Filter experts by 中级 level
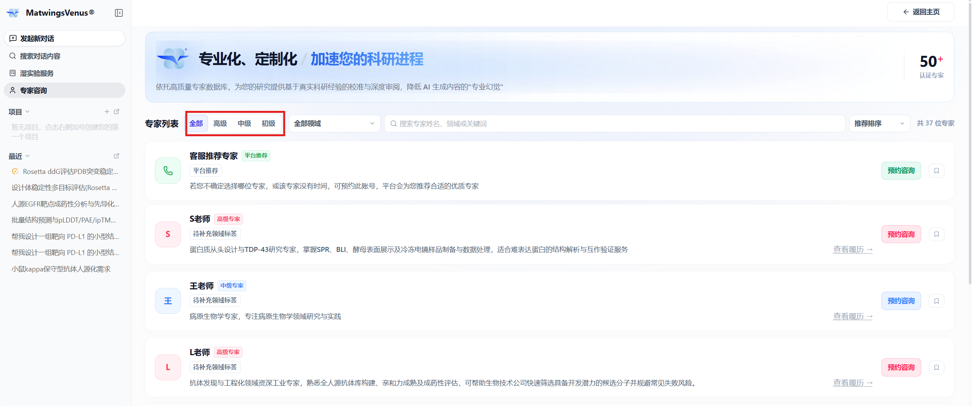The image size is (972, 406). [244, 123]
